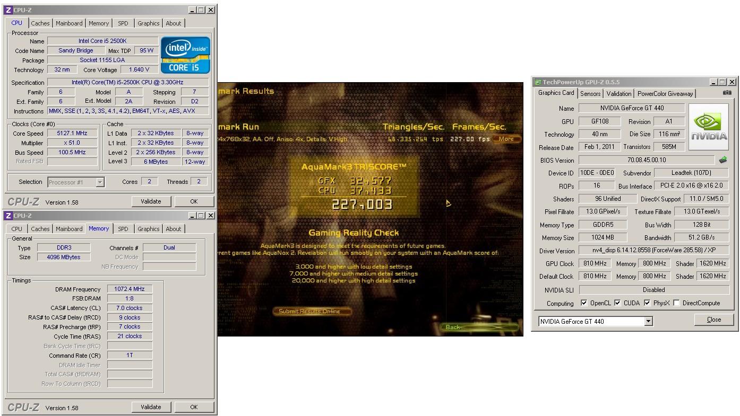Open GPU-Z screenshot camera icon
Image resolution: width=740 pixels, height=416 pixels.
727,93
